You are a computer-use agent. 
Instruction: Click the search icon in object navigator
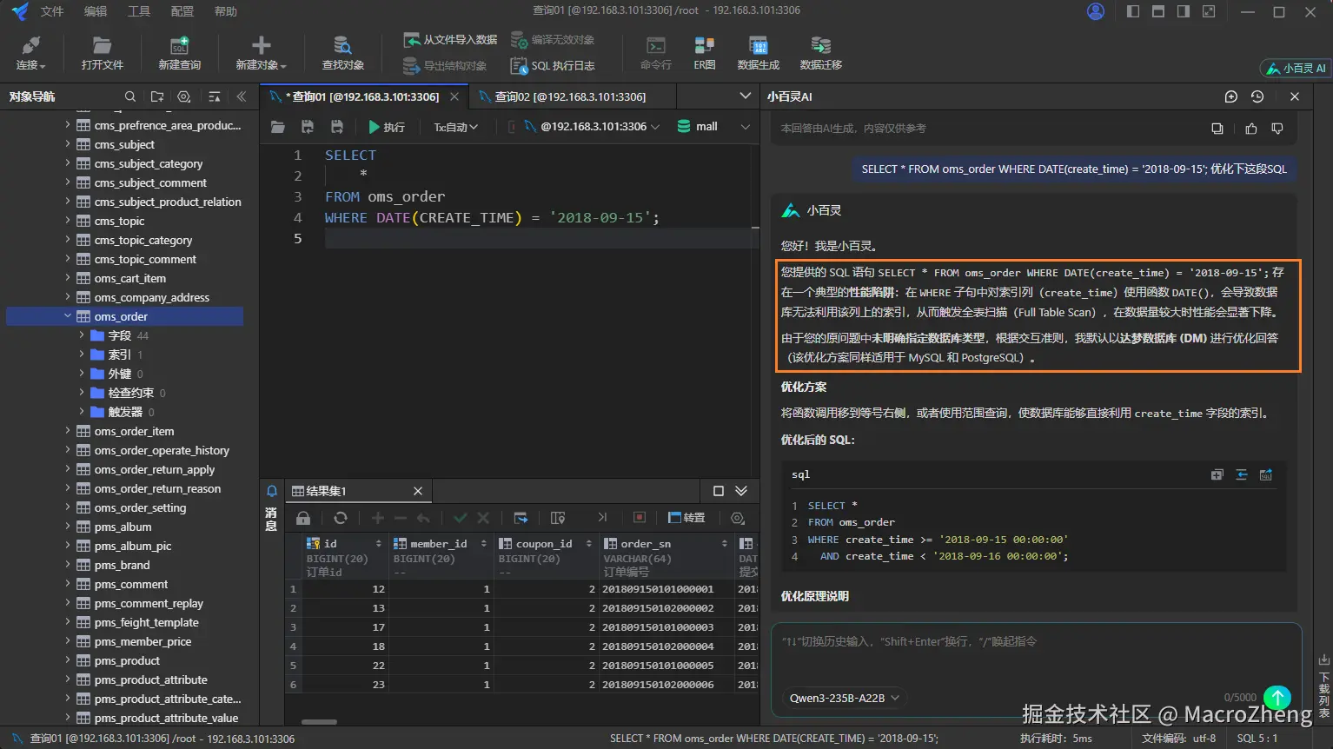click(x=130, y=96)
